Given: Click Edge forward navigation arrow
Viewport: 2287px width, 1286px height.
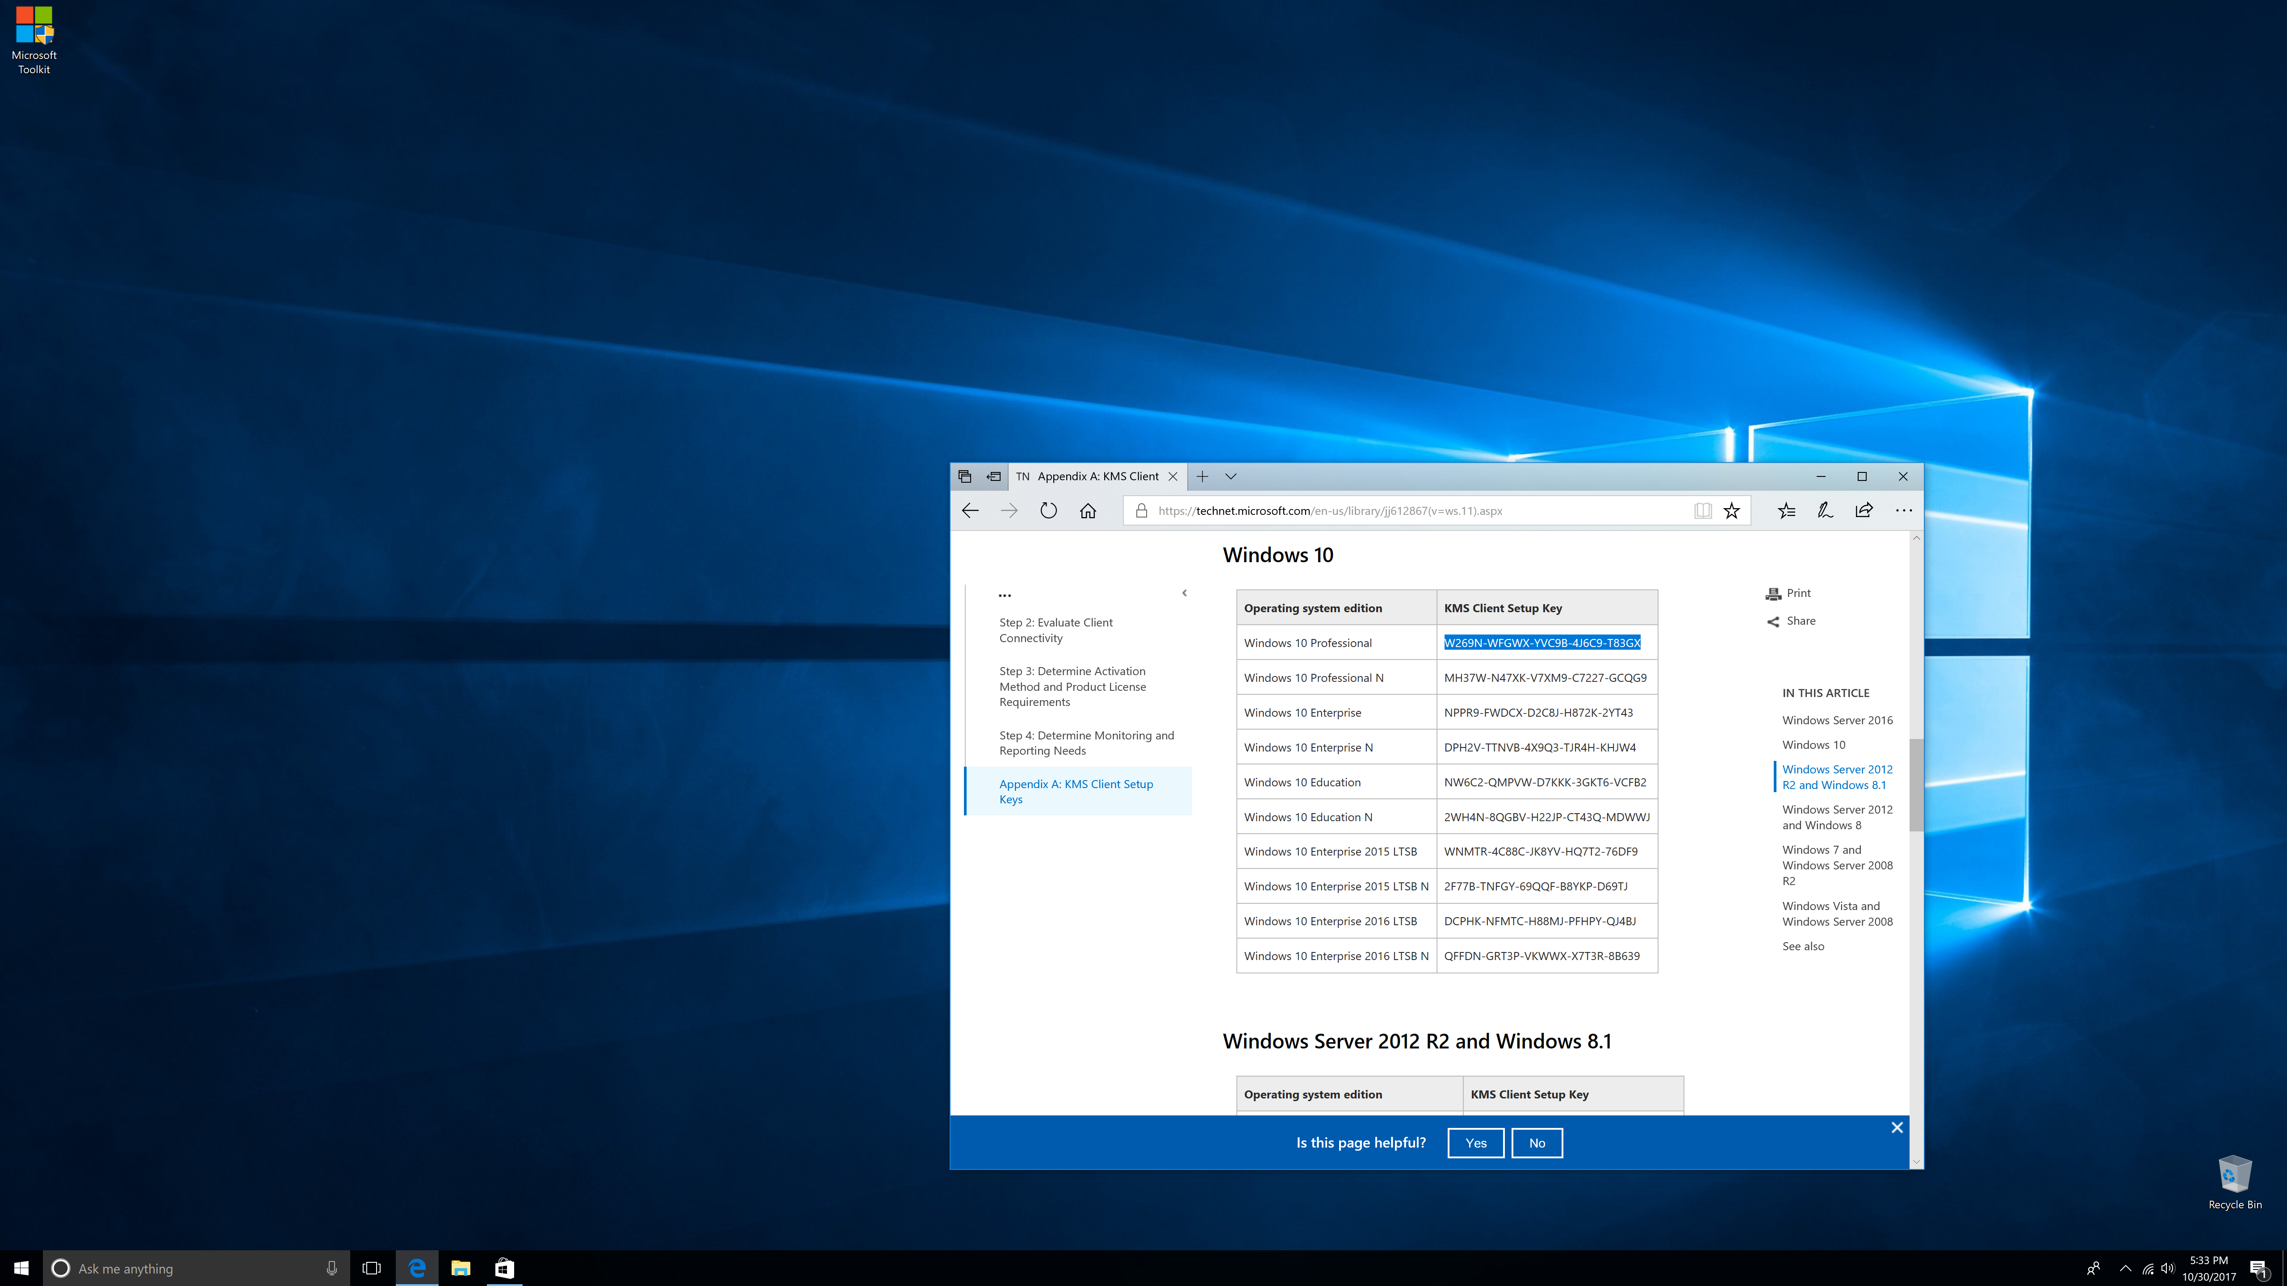Looking at the screenshot, I should click(x=1009, y=510).
